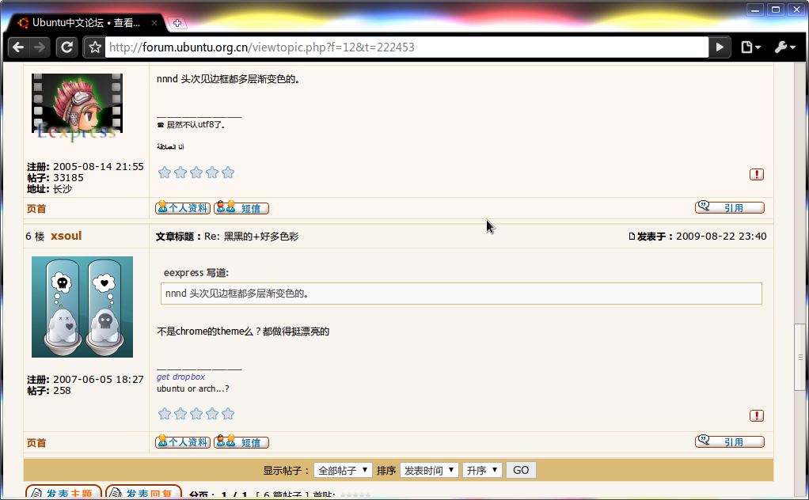Viewport: 809px width, 500px height.
Task: Click the post count '33185'
Action: click(x=68, y=178)
